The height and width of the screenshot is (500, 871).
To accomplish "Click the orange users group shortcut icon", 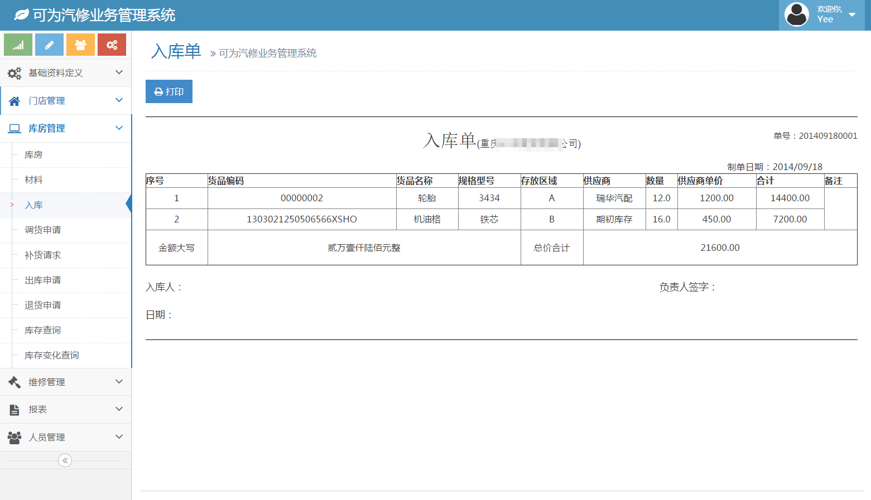I will click(80, 45).
